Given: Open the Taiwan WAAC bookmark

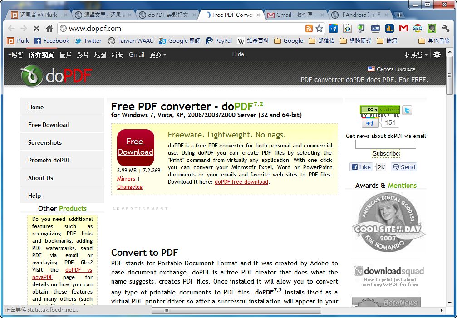Looking at the screenshot, I should (131, 41).
